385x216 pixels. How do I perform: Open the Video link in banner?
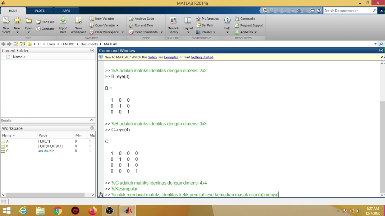(x=152, y=57)
